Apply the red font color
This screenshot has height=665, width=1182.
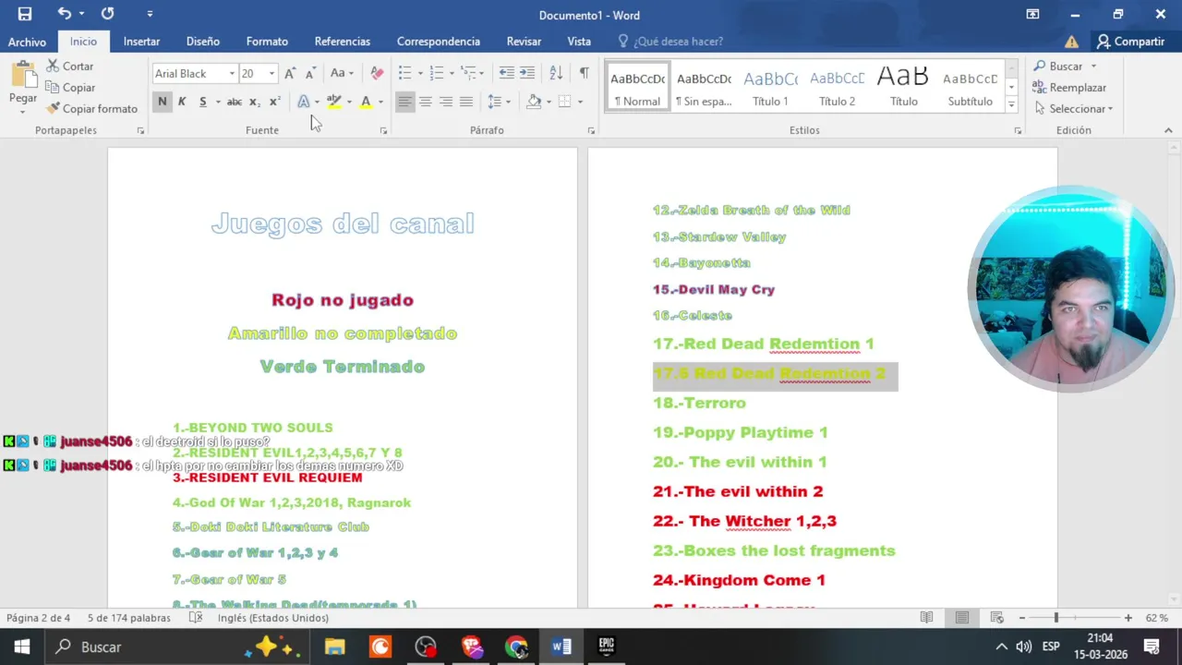(x=366, y=102)
